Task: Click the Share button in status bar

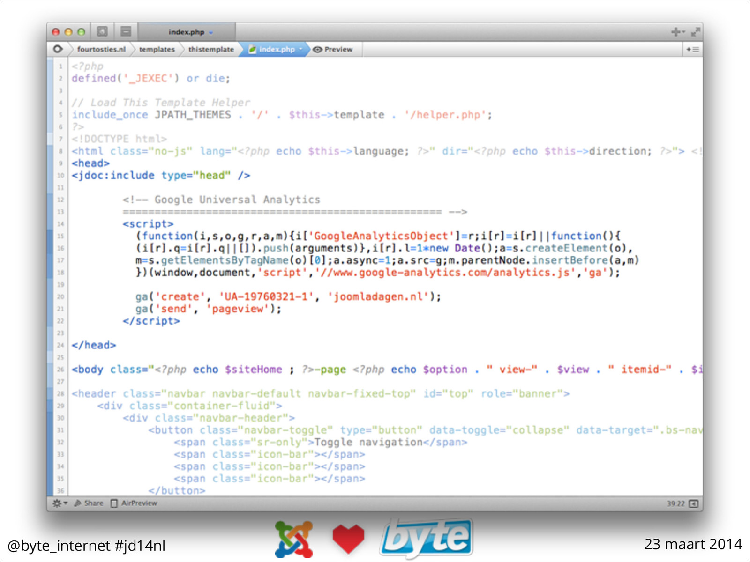Action: point(89,503)
